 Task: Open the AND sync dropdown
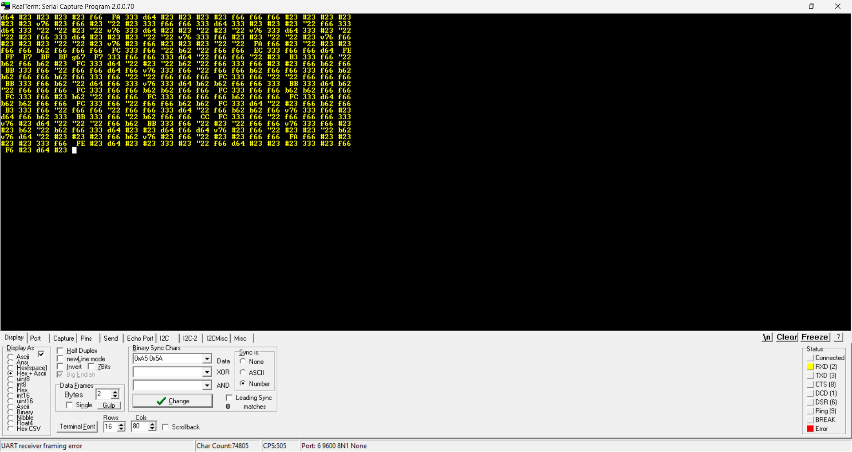tap(207, 385)
